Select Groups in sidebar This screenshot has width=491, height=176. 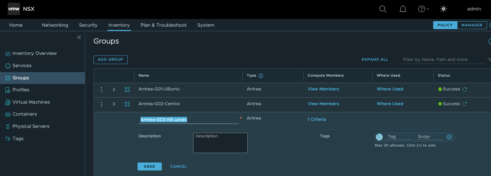tap(42, 78)
